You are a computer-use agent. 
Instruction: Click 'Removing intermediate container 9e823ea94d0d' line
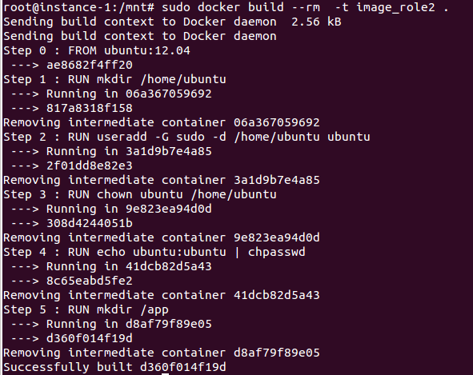[x=162, y=237]
